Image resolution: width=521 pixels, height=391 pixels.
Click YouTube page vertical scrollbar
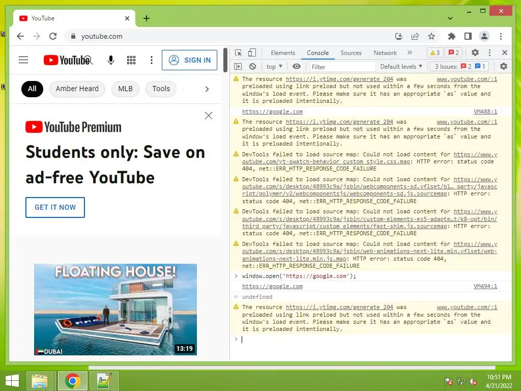click(225, 60)
